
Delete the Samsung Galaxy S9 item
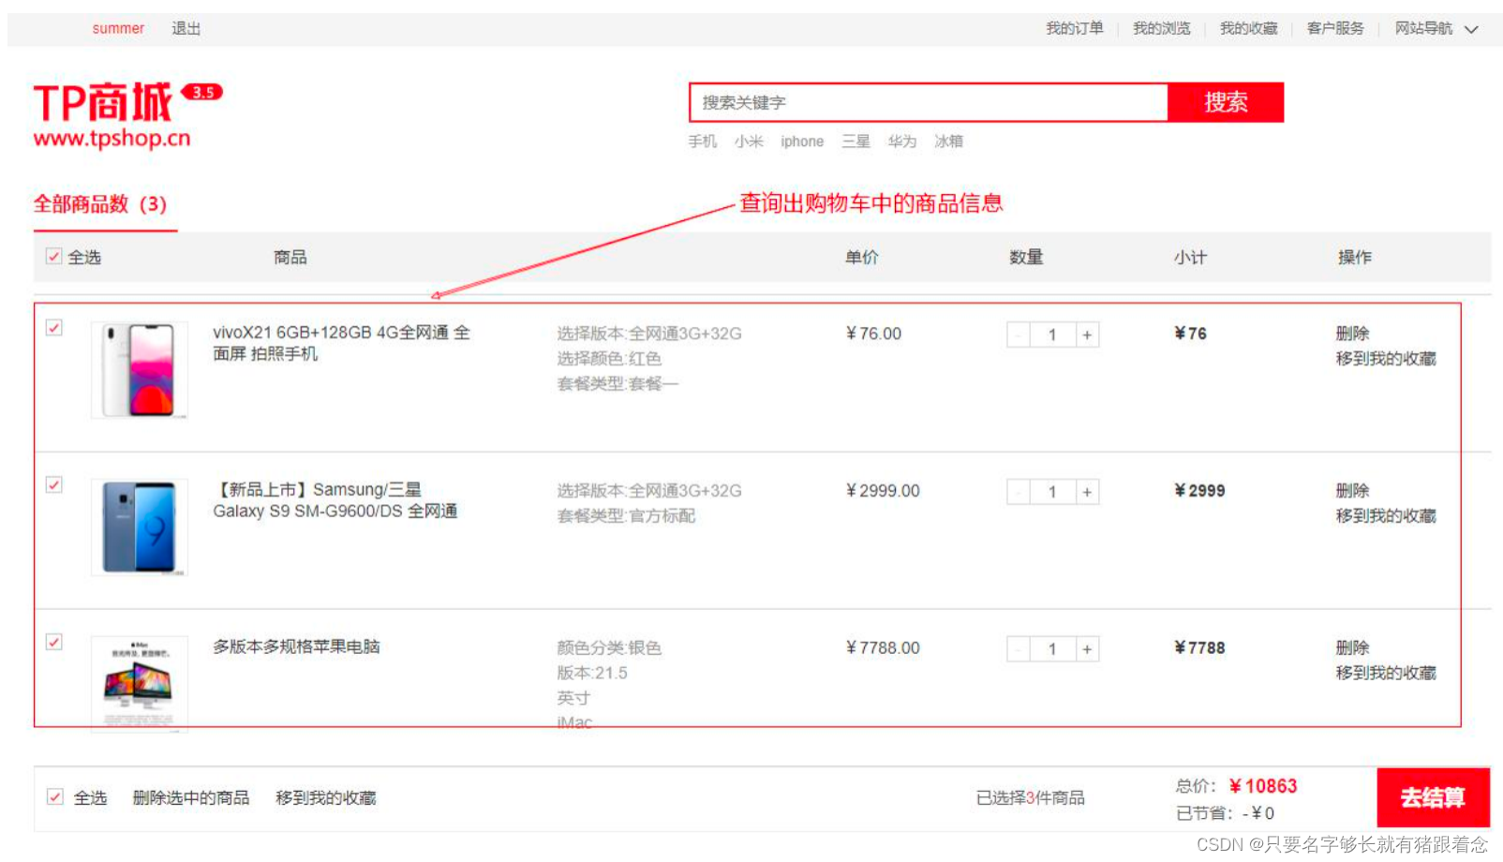(x=1352, y=491)
